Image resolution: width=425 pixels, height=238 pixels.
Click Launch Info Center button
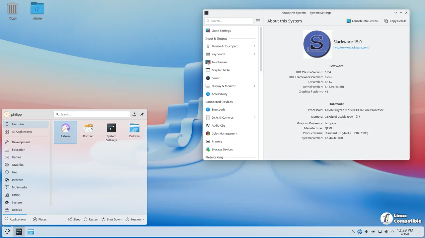click(x=363, y=21)
